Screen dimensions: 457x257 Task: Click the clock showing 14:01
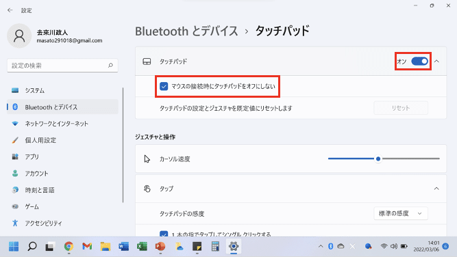pyautogui.click(x=434, y=243)
